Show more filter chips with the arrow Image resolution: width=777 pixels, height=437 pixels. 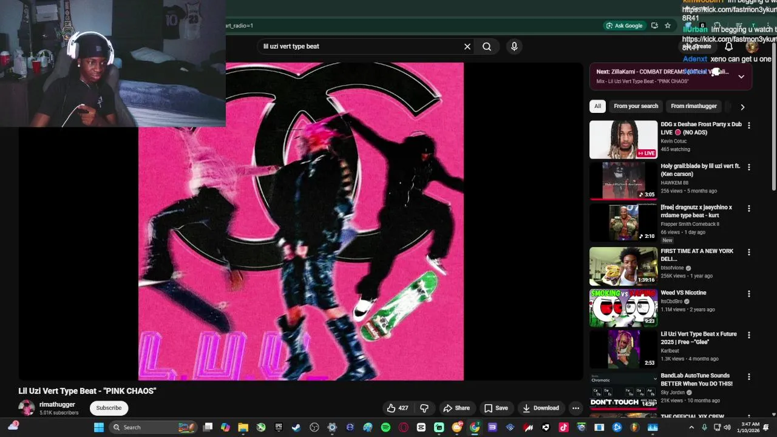pyautogui.click(x=742, y=107)
